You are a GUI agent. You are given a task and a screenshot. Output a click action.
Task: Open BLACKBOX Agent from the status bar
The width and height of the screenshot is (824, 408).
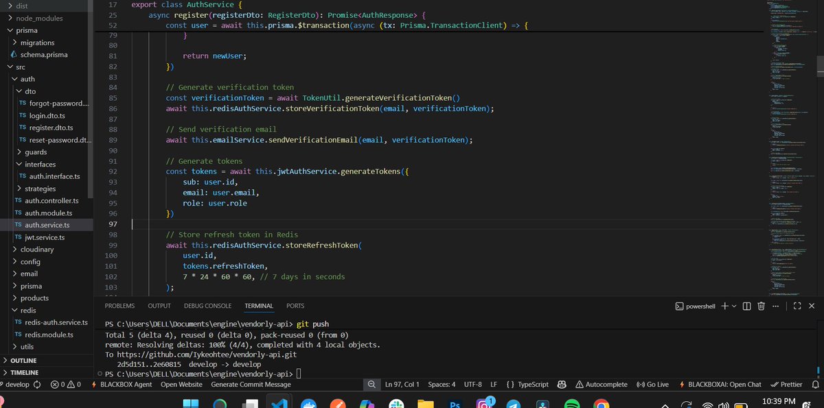click(122, 385)
